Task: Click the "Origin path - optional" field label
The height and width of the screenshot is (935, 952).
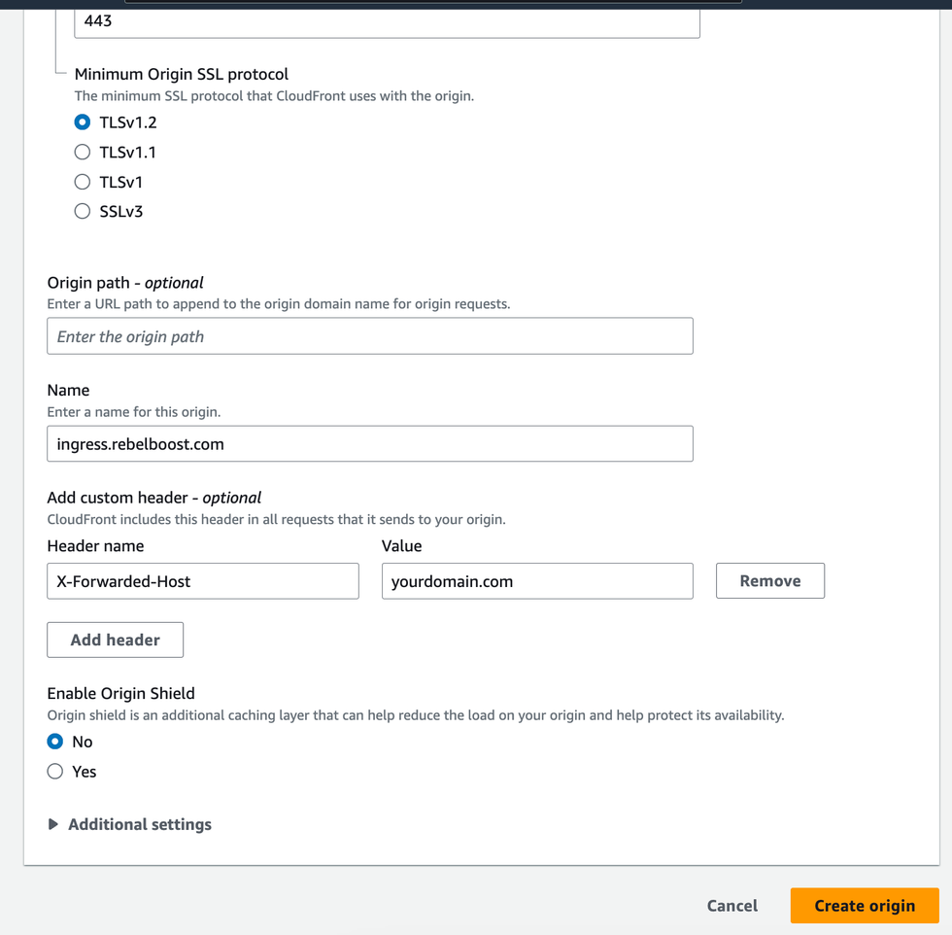Action: tap(125, 283)
